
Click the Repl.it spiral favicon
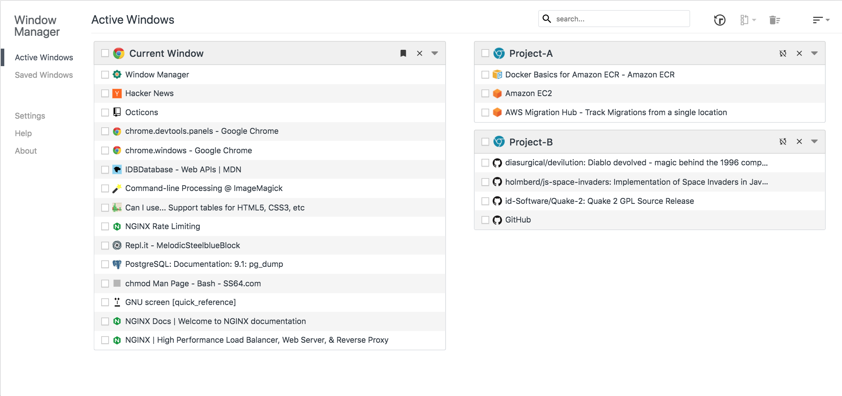point(117,245)
